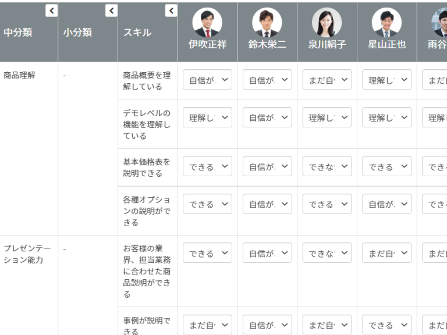The width and height of the screenshot is (447, 335).
Task: Open 伊吹正祥's dropdown for 各種オプションの説明
Action: (207, 204)
